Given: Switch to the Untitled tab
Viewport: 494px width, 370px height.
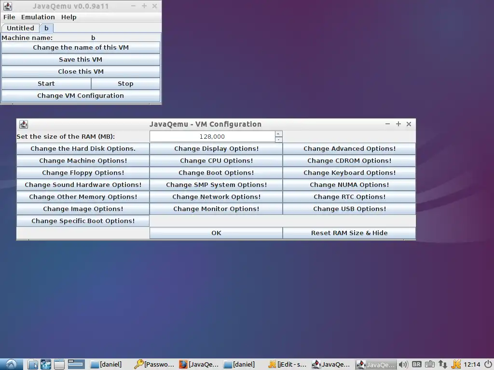Looking at the screenshot, I should (20, 28).
